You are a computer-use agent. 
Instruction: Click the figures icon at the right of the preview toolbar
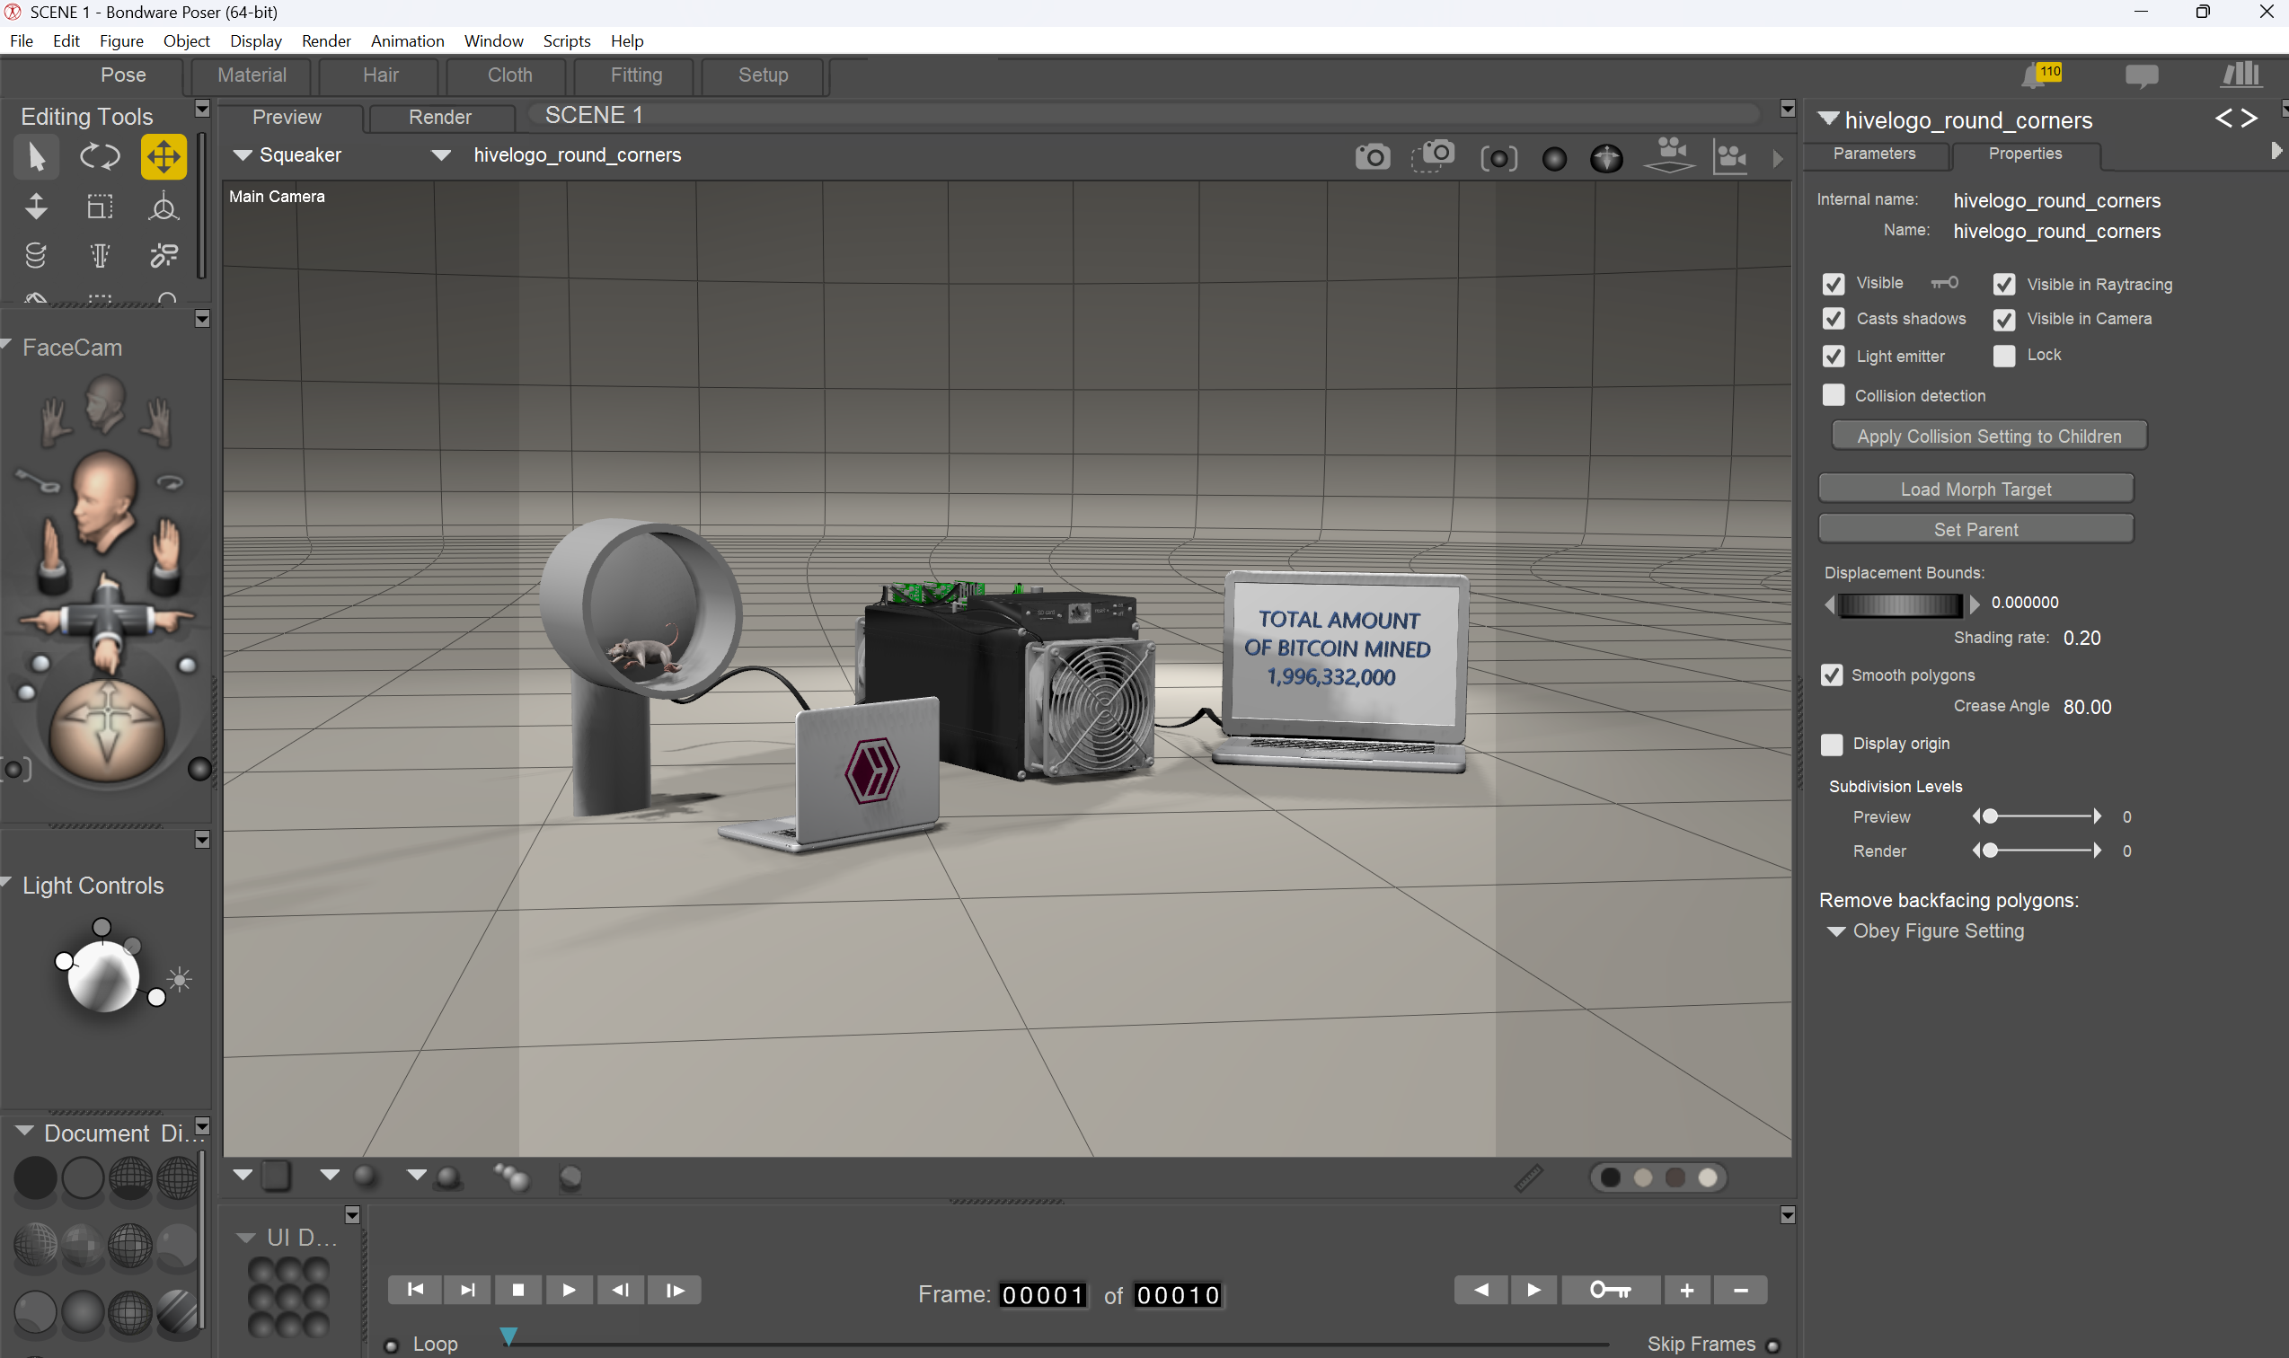point(1730,157)
